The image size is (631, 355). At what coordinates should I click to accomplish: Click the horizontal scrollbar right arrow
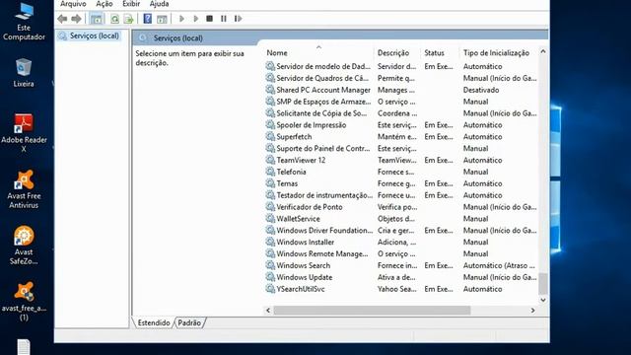click(532, 311)
